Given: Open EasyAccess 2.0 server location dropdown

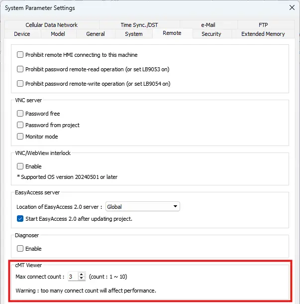Looking at the screenshot, I should pos(143,206).
